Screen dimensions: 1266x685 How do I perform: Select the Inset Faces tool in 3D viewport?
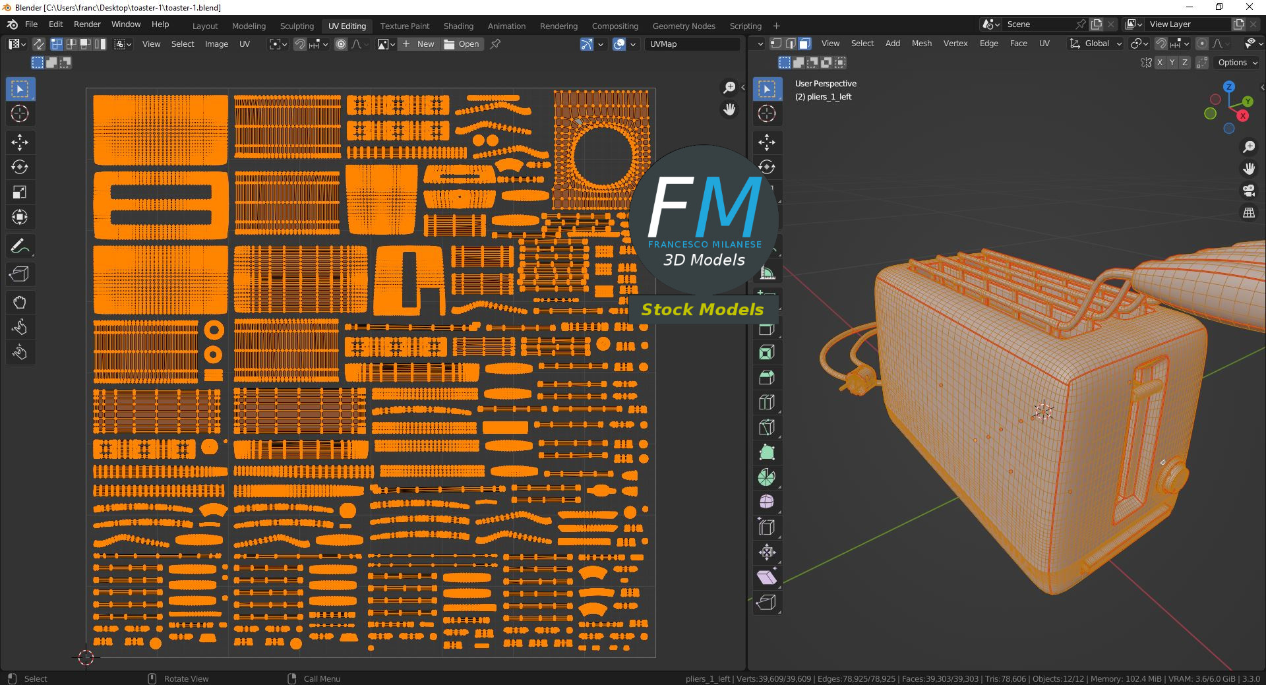(x=766, y=353)
